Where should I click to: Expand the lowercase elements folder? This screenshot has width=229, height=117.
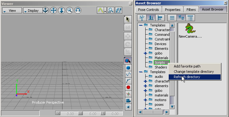(x=146, y=86)
